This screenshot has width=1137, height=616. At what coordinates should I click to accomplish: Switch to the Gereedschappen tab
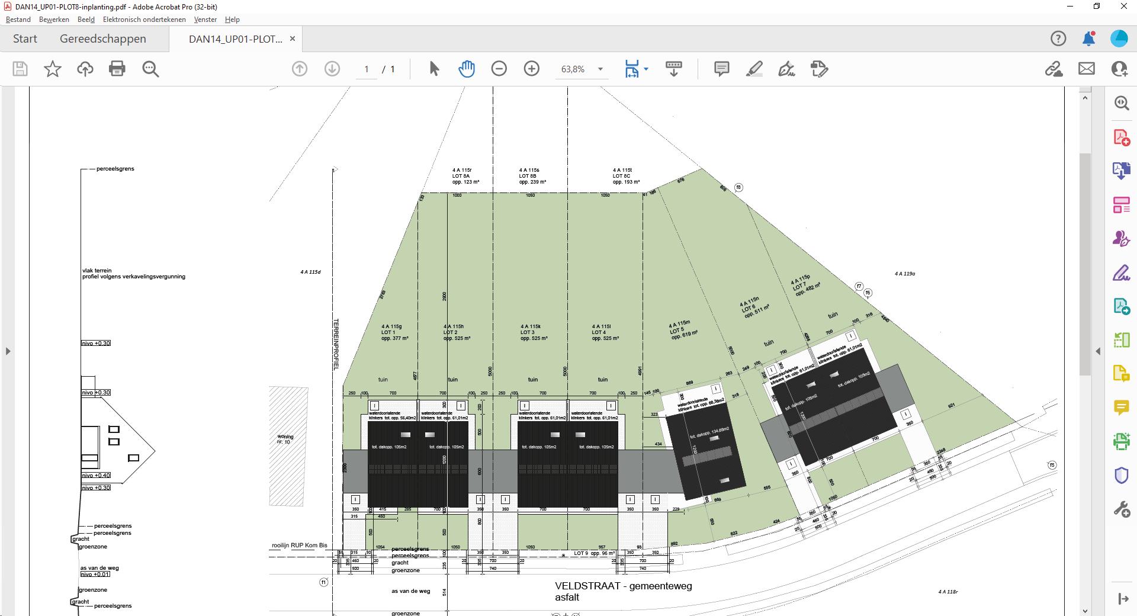tap(103, 38)
